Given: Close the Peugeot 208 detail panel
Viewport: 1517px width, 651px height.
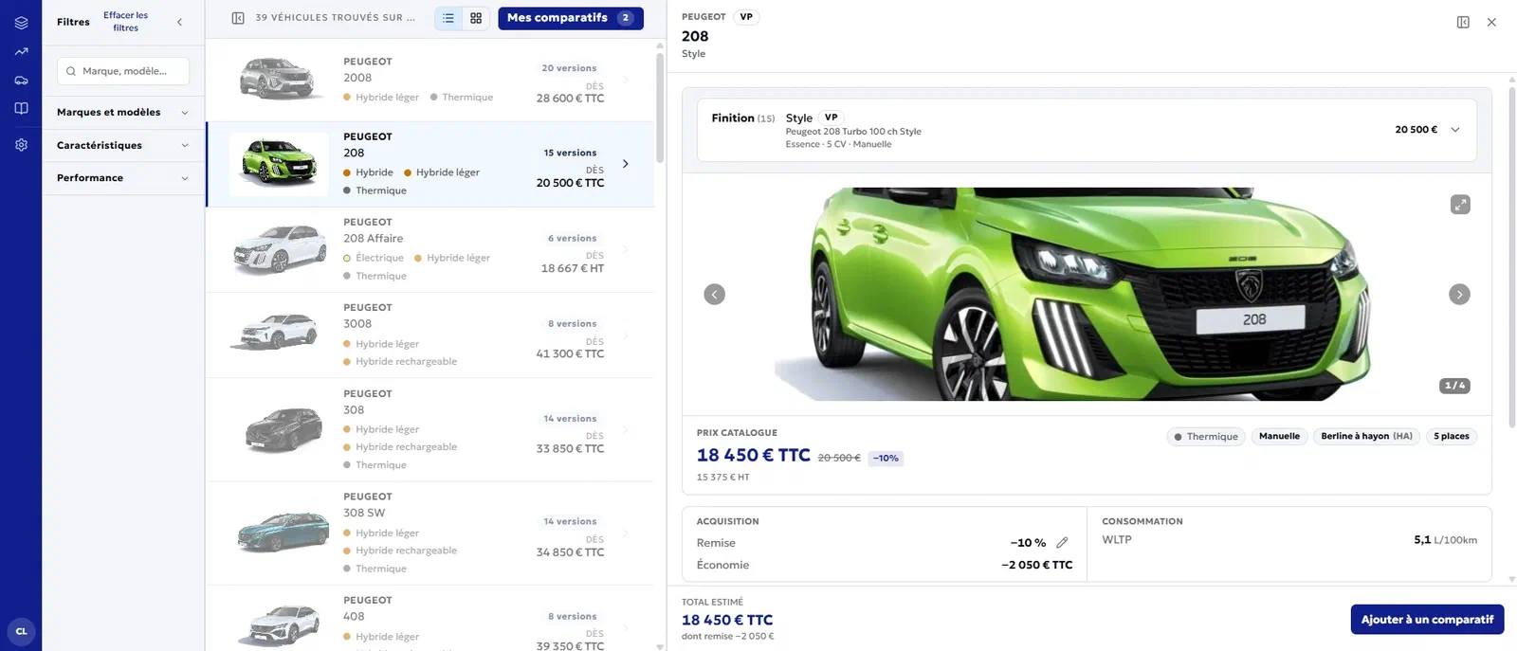Looking at the screenshot, I should coord(1491,22).
